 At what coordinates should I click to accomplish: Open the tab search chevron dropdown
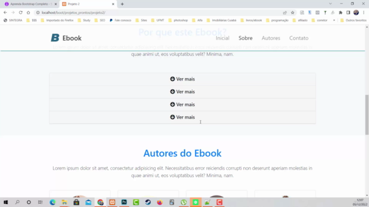330,4
